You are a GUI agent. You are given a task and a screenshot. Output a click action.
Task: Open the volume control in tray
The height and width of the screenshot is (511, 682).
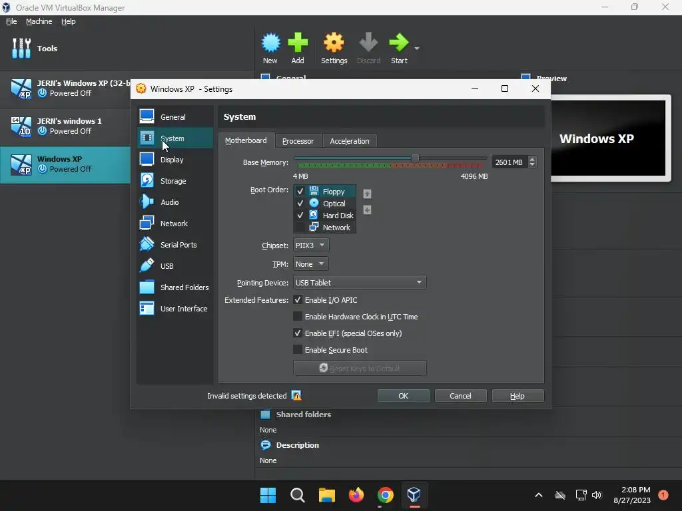[597, 495]
